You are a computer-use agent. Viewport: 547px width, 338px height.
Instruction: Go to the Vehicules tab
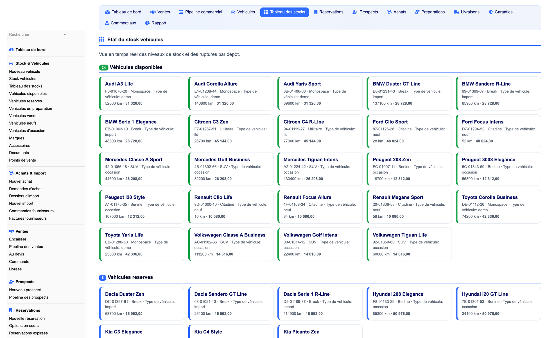coord(243,12)
